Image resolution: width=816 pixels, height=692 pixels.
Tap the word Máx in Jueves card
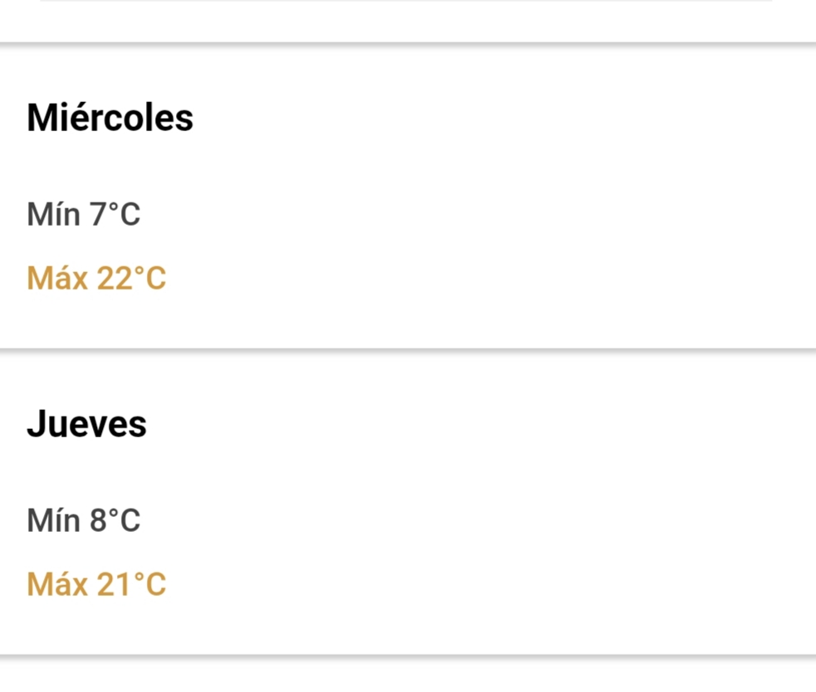click(x=57, y=585)
